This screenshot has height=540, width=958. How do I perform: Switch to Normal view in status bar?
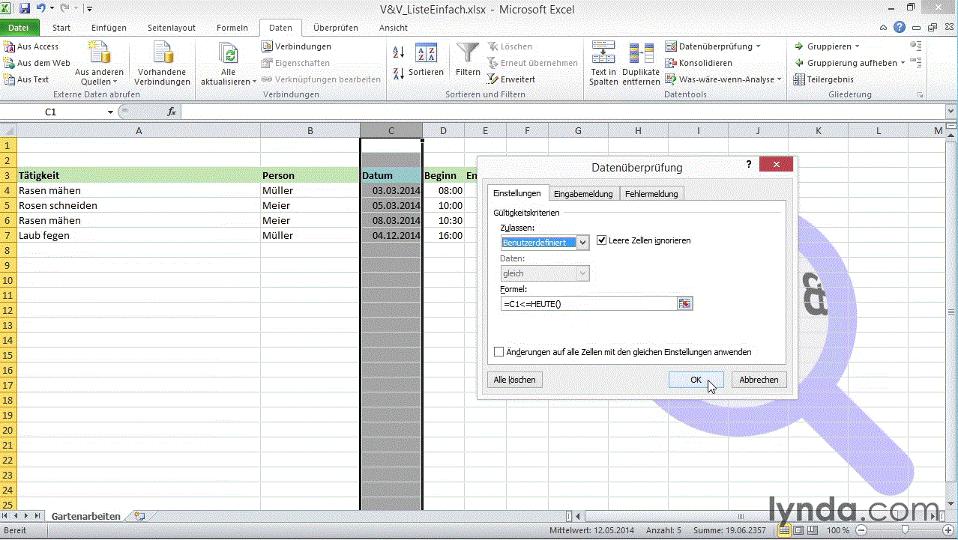(784, 530)
